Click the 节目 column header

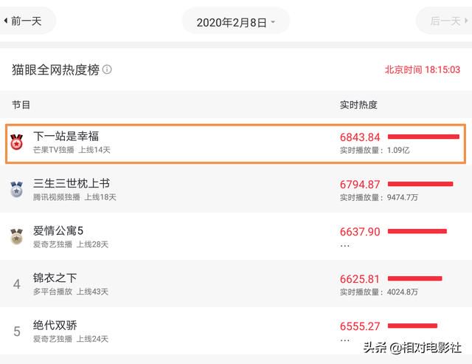tap(21, 105)
